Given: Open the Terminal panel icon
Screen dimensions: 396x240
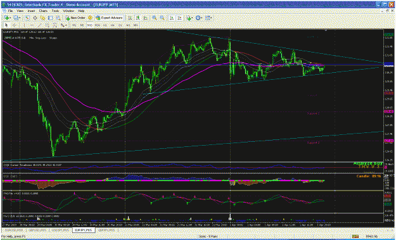Looking at the screenshot, I should coord(50,18).
